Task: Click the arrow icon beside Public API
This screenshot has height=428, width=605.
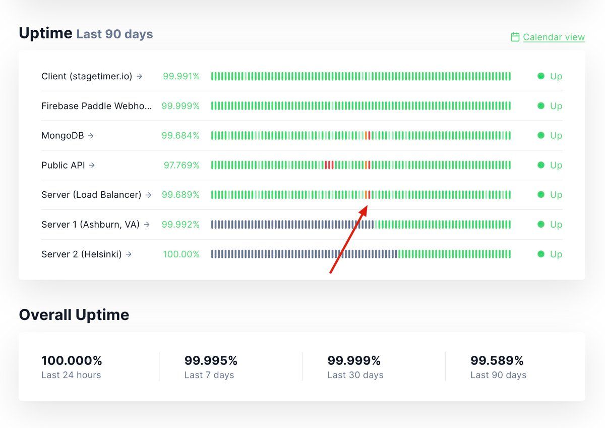Action: point(92,165)
